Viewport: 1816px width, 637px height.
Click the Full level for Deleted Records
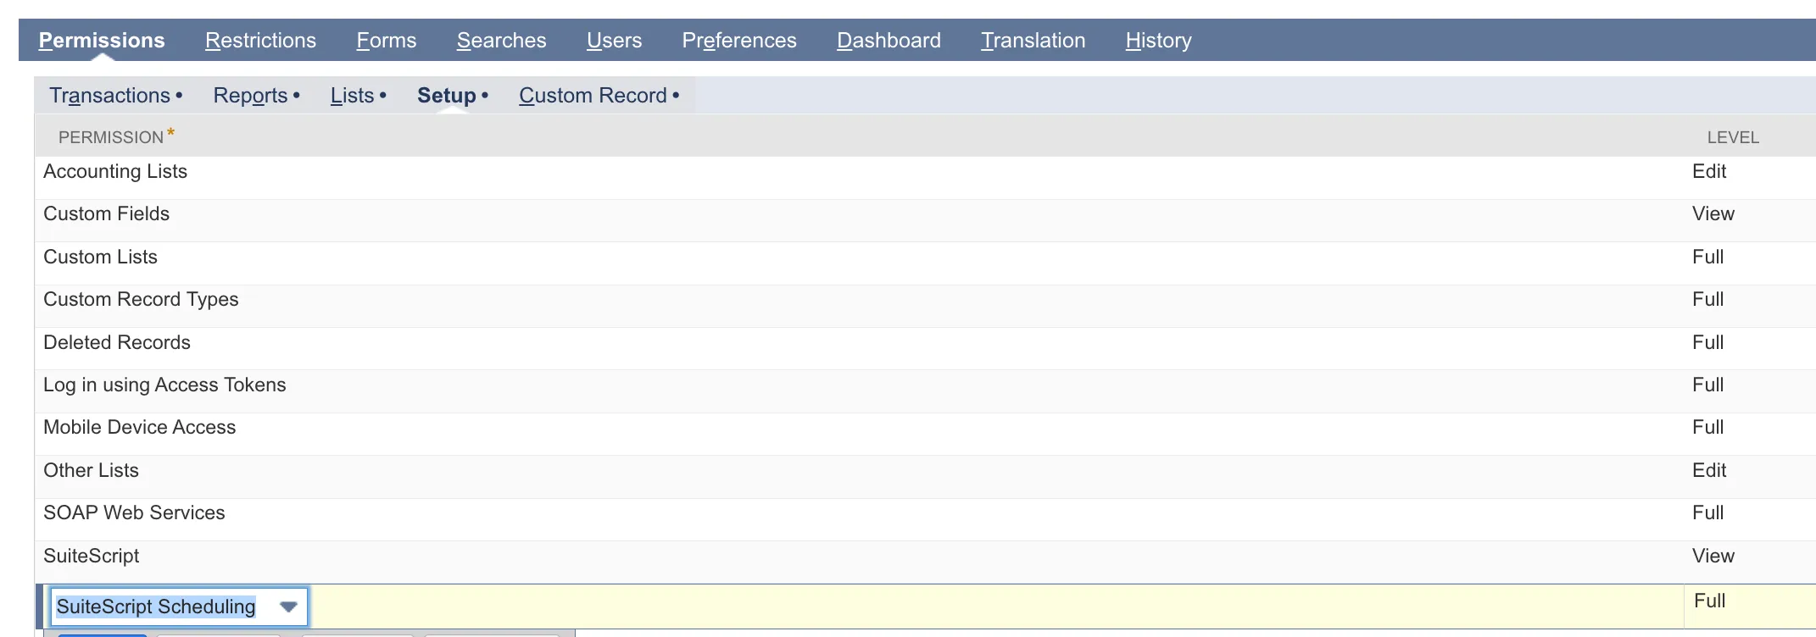tap(1708, 342)
